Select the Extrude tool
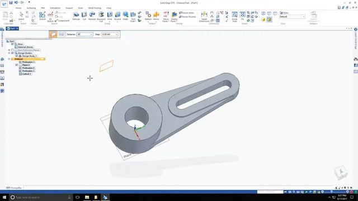The height and width of the screenshot is (201, 358). 76,16
